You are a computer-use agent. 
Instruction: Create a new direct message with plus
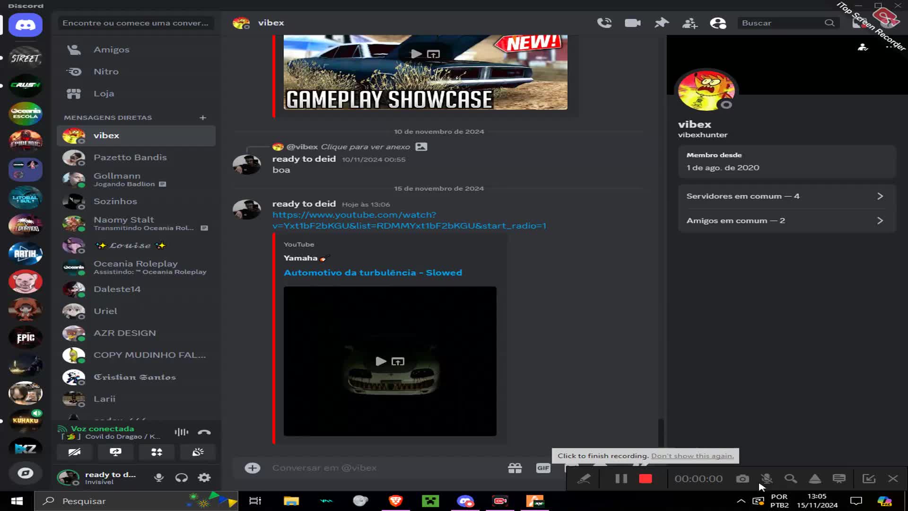(x=203, y=117)
